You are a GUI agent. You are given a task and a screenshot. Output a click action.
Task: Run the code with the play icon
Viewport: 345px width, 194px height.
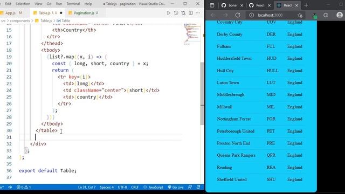tap(169, 13)
